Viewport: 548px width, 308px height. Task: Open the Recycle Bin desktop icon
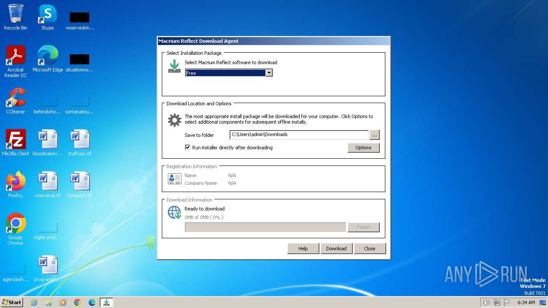[15, 17]
